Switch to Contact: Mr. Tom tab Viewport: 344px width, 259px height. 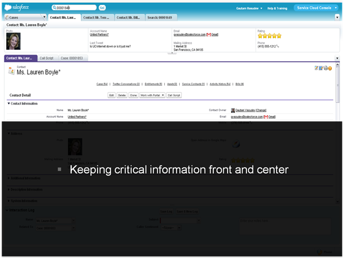coord(96,17)
